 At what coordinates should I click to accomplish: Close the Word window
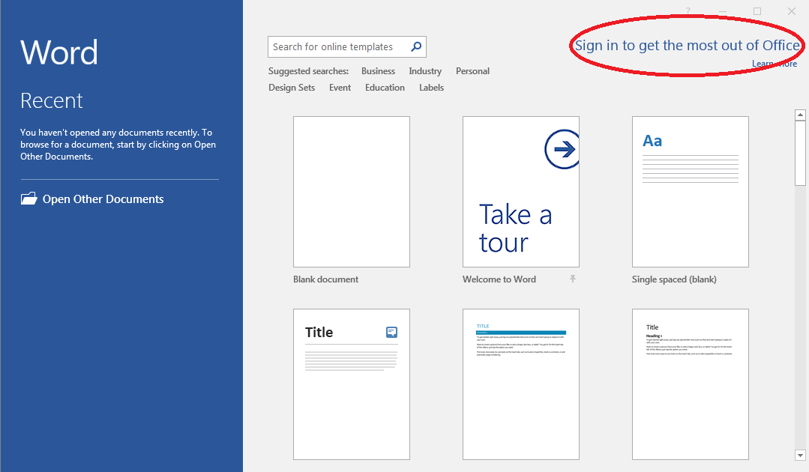pyautogui.click(x=792, y=11)
